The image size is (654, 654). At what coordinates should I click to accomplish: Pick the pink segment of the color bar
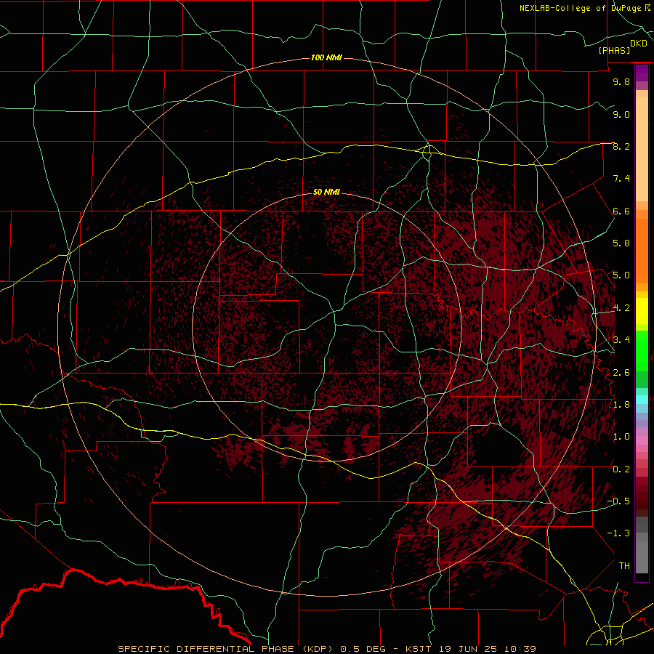642,440
